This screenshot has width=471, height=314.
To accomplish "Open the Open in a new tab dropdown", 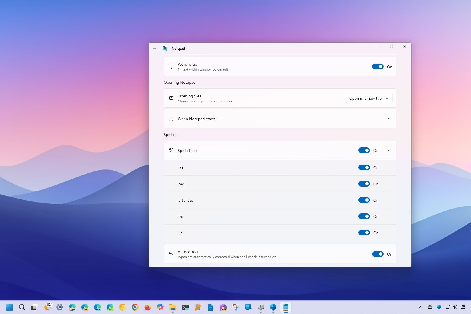I will [x=369, y=98].
